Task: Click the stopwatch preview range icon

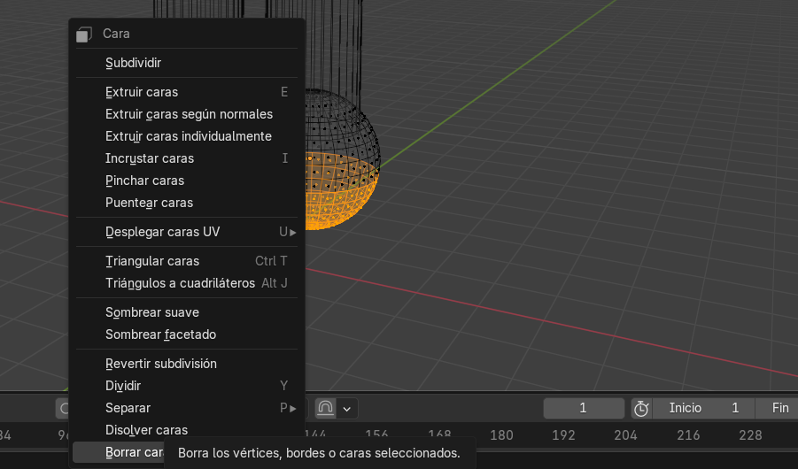Action: (x=641, y=408)
